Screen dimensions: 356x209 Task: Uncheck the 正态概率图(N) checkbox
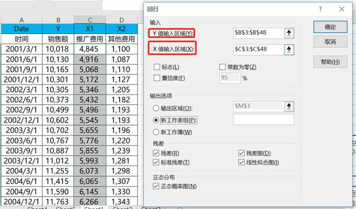coord(156,186)
